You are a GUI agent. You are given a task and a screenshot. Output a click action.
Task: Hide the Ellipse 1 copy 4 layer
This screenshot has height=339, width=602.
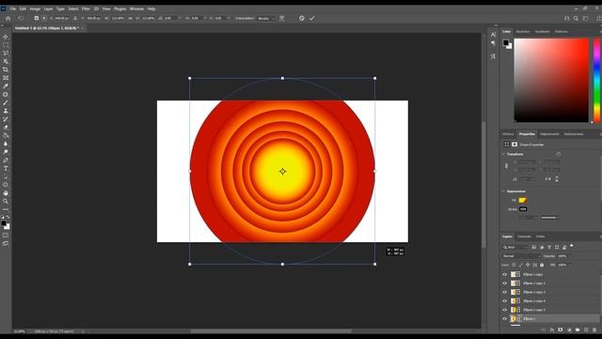[505, 301]
